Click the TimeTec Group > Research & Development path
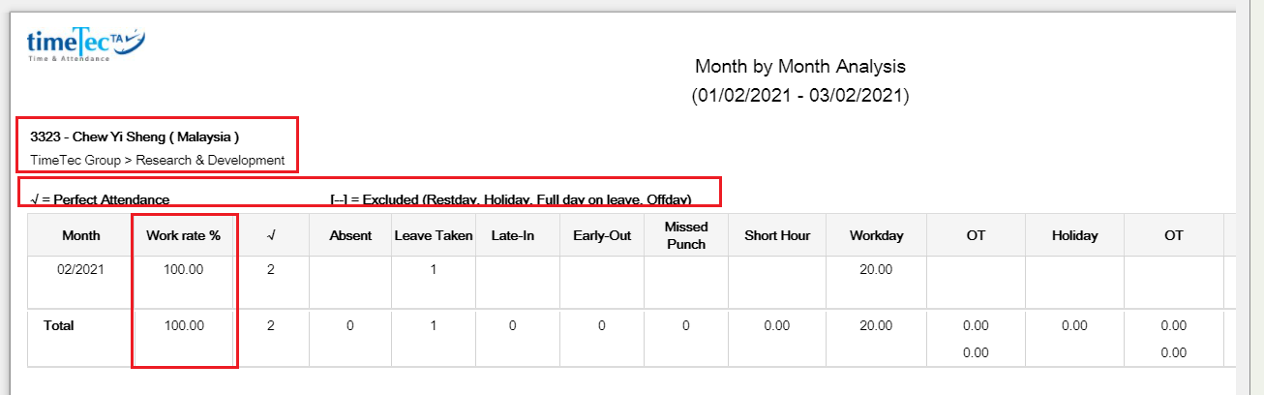Screen dimensions: 1264x395 coord(158,160)
